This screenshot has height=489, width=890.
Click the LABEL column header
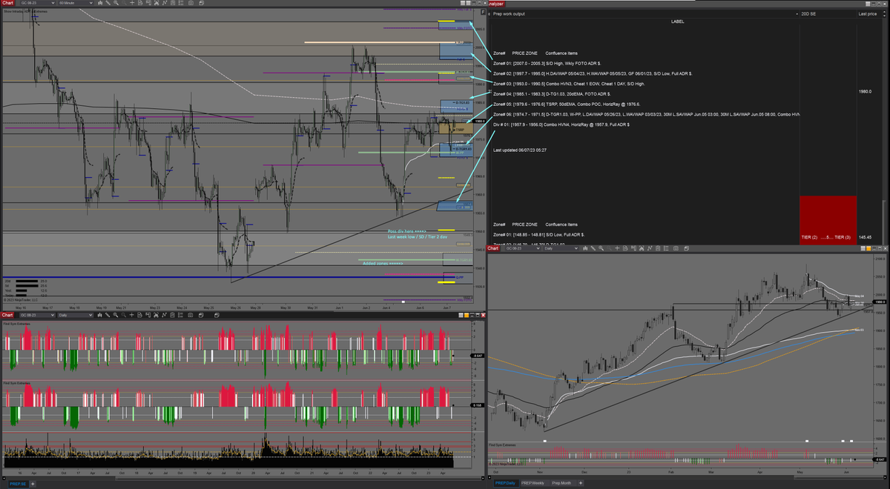coord(677,21)
